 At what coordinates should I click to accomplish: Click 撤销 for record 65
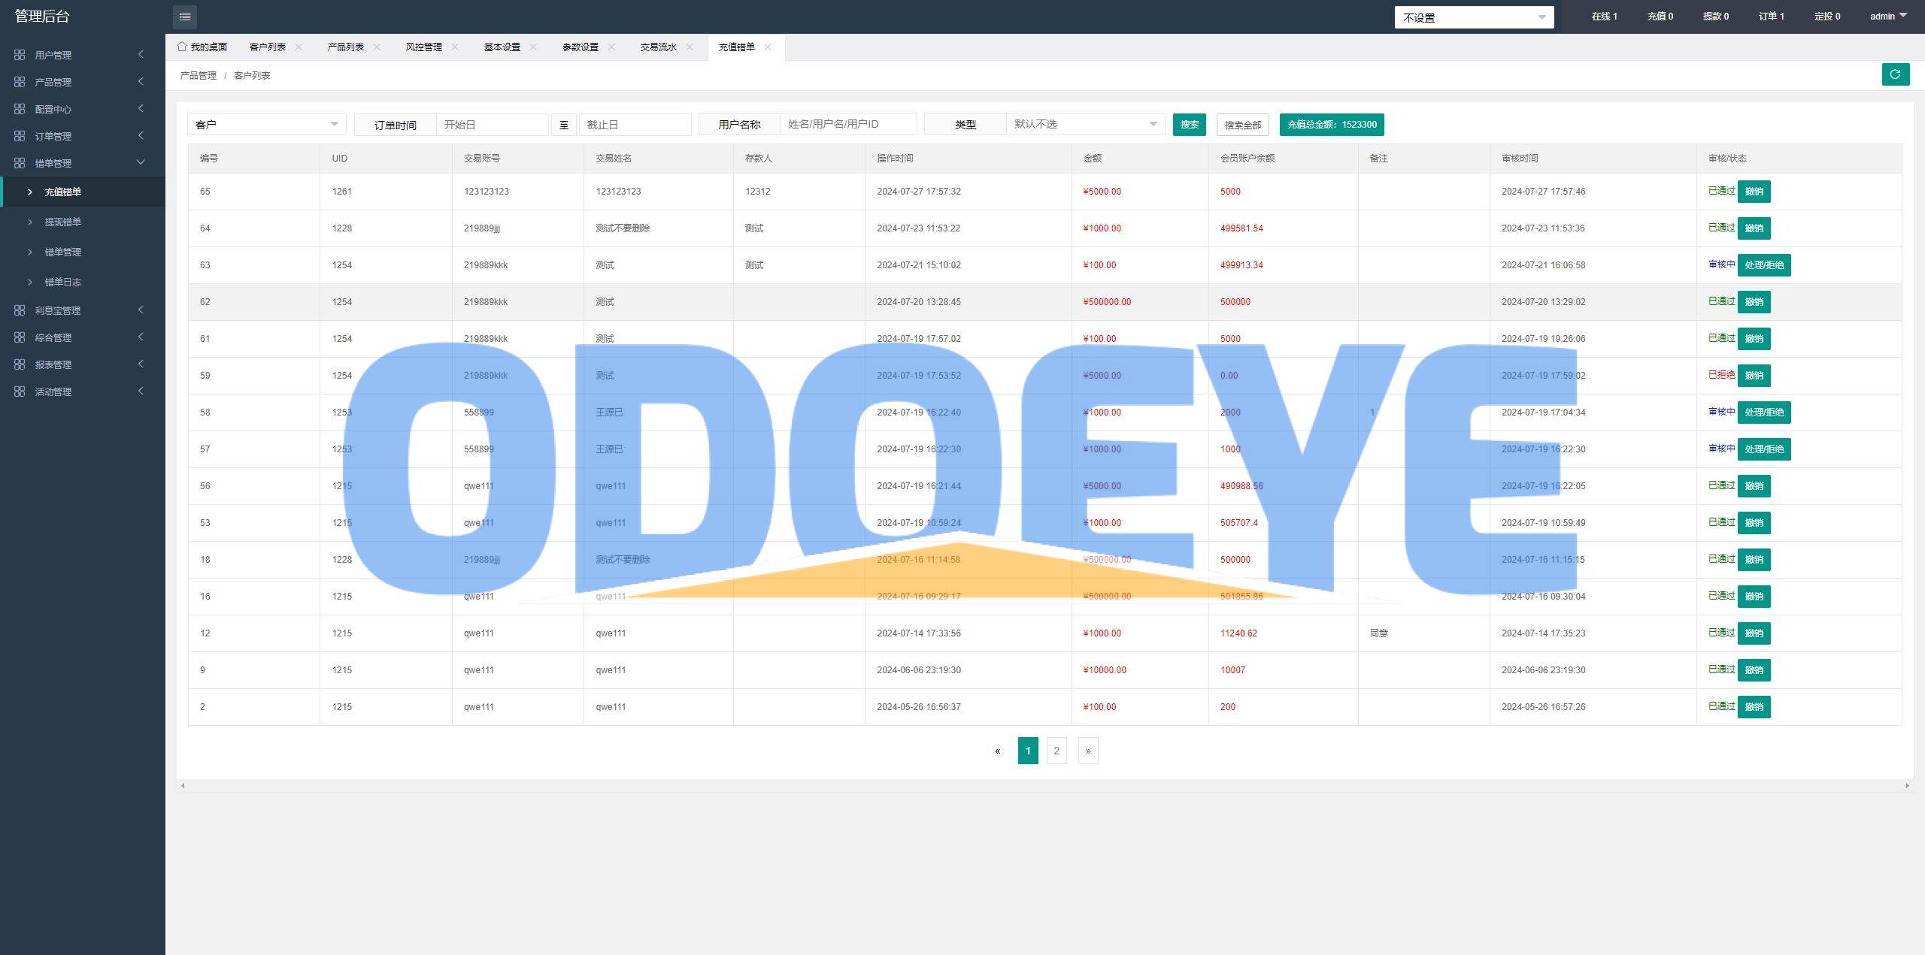coord(1754,192)
